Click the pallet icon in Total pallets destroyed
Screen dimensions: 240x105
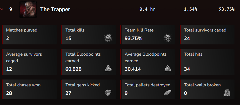(167, 93)
